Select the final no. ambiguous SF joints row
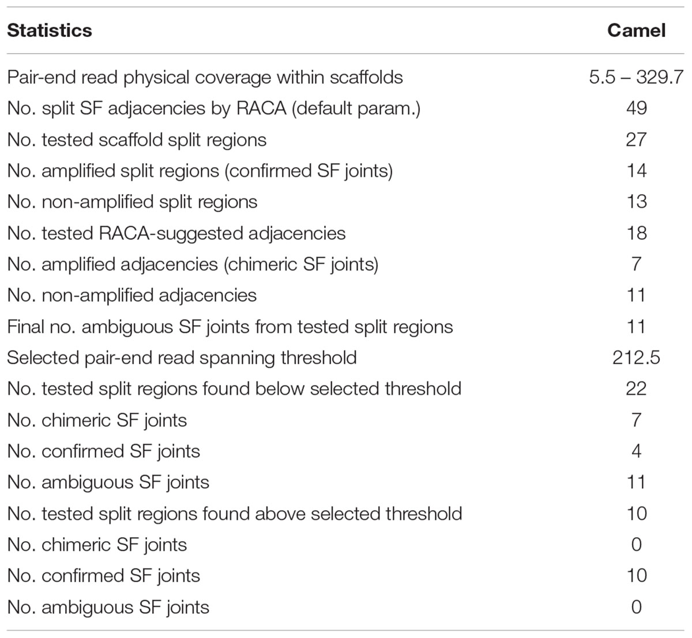This screenshot has width=692, height=638. (346, 327)
